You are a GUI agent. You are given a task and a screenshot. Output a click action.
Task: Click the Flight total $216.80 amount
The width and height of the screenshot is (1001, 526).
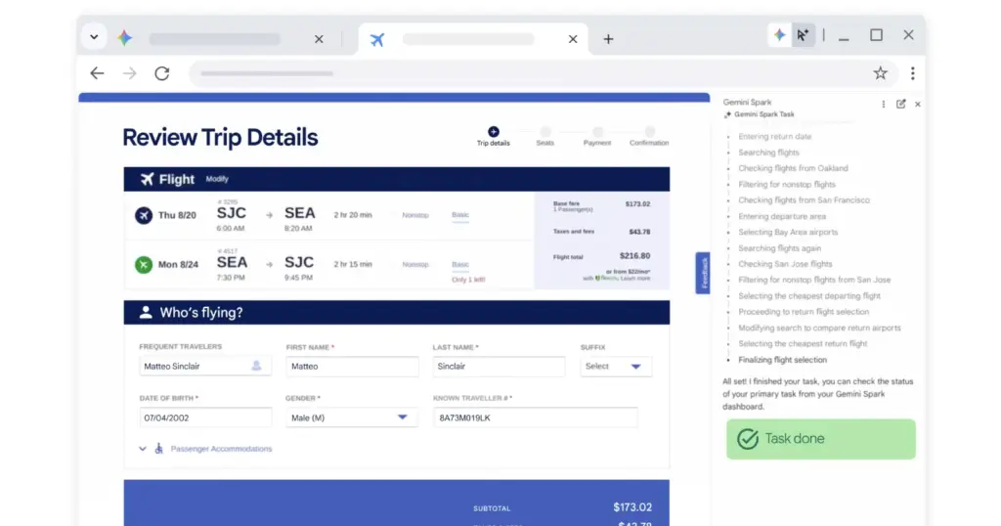tap(634, 256)
